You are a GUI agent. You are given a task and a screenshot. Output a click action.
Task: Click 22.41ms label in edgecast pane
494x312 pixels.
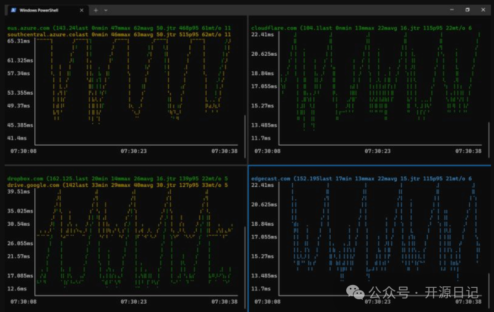[263, 185]
